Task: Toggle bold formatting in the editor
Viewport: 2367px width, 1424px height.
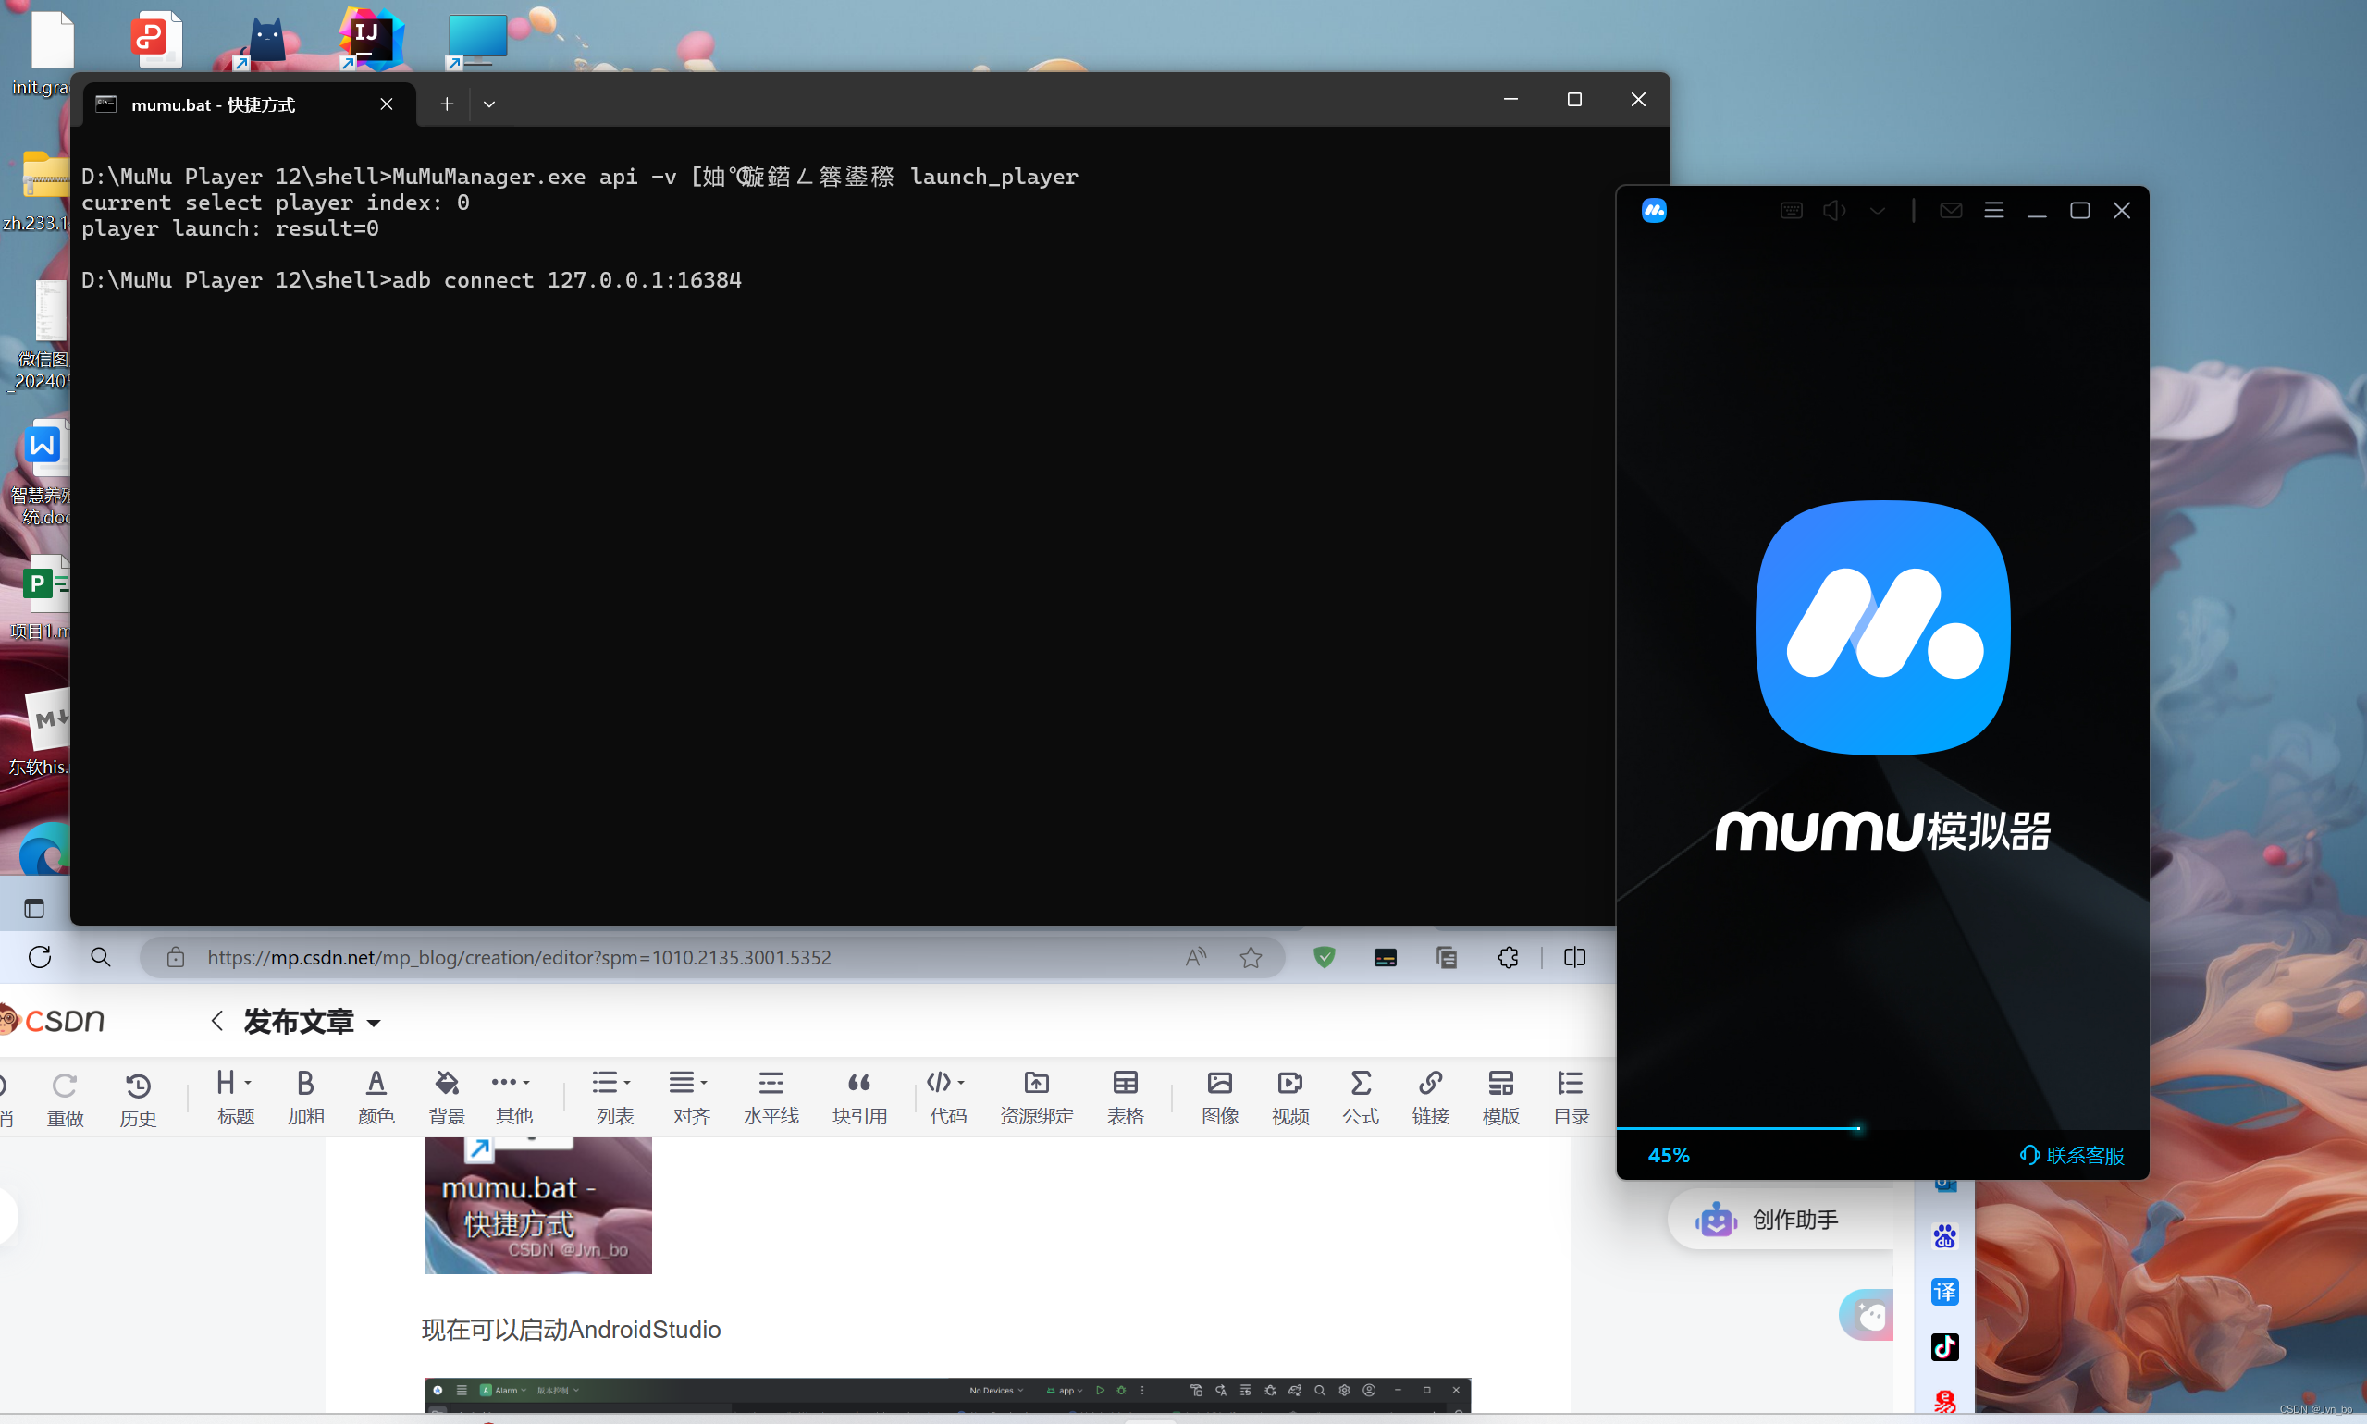Action: pyautogui.click(x=304, y=1097)
